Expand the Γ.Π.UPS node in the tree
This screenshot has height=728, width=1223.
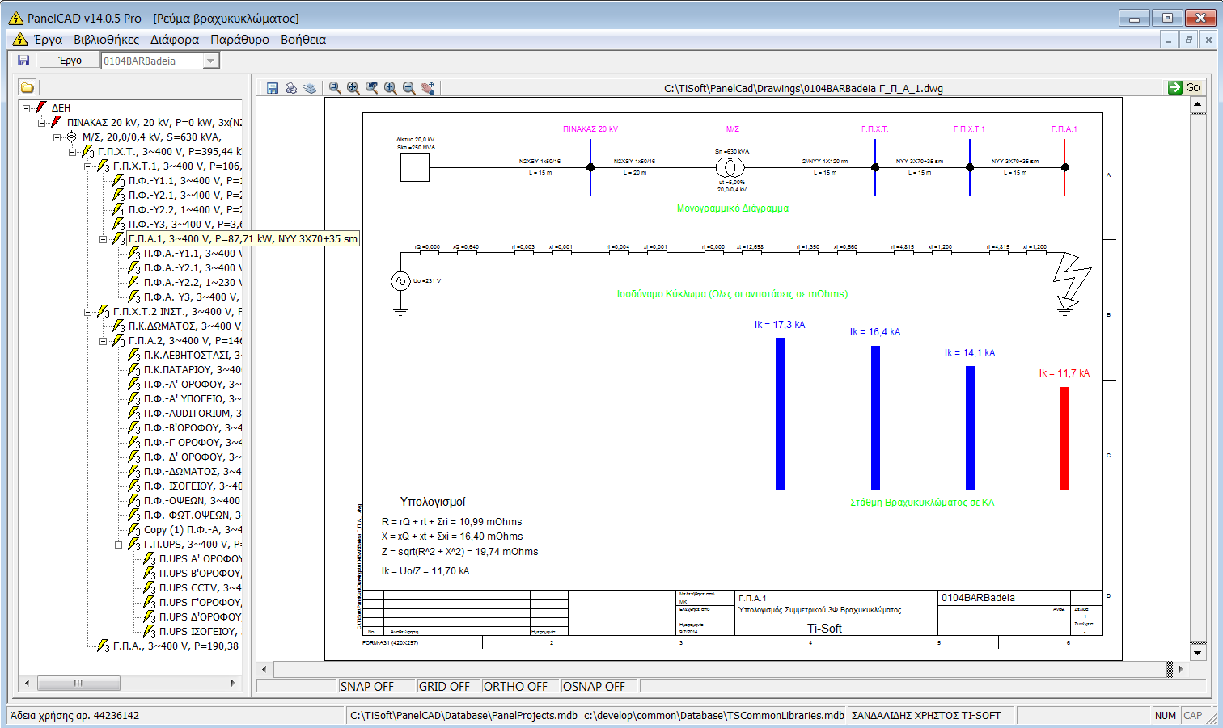118,543
